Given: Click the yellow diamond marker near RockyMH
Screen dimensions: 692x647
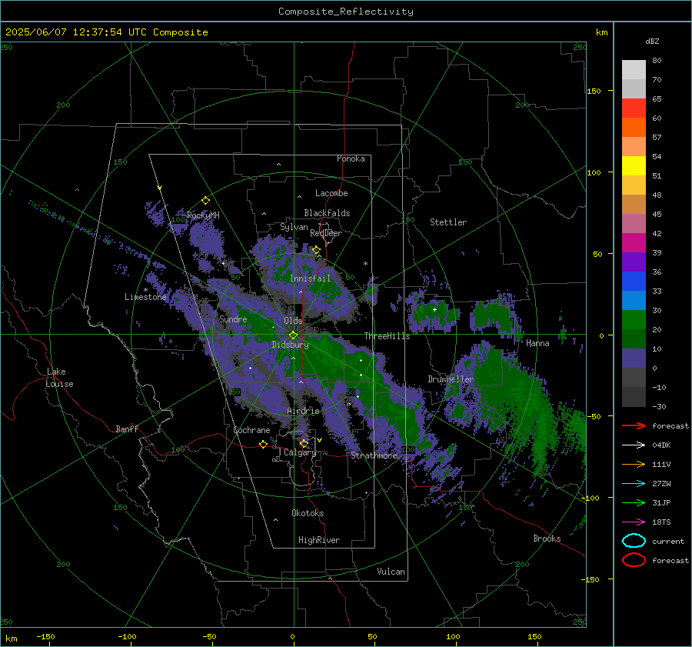Looking at the screenshot, I should coord(205,201).
